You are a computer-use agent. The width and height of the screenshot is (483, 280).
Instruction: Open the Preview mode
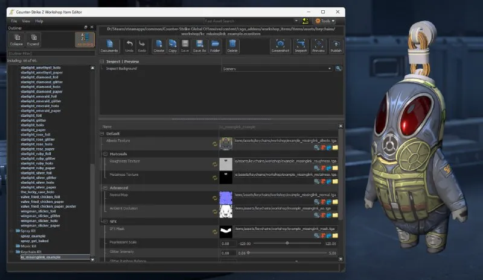coord(319,46)
